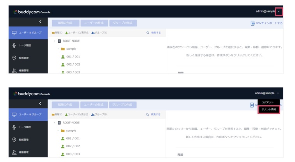
Task: Select user 003 / 003 in lower screenshot
Action: pyautogui.click(x=71, y=154)
